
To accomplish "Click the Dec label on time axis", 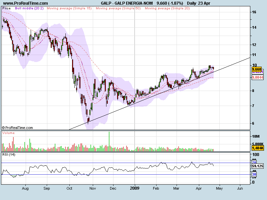I will 113,188.
